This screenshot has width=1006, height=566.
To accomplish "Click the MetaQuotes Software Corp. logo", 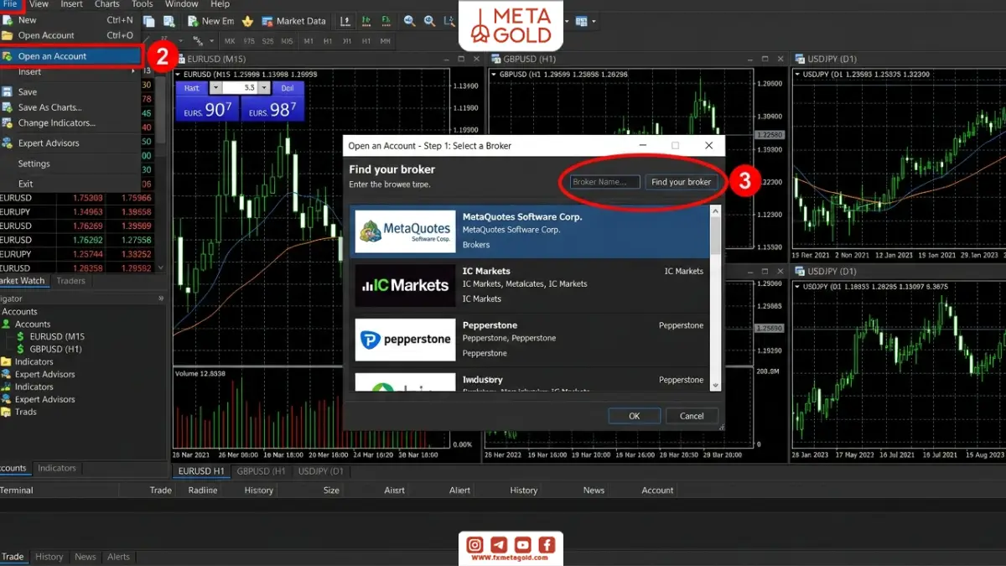I will pyautogui.click(x=405, y=231).
